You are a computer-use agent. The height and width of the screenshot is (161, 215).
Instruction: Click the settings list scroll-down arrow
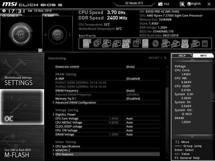(x=167, y=158)
